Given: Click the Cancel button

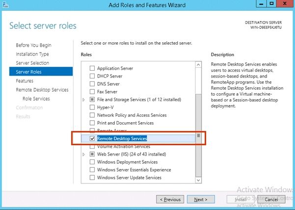Looking at the screenshot, I should click(x=271, y=199).
